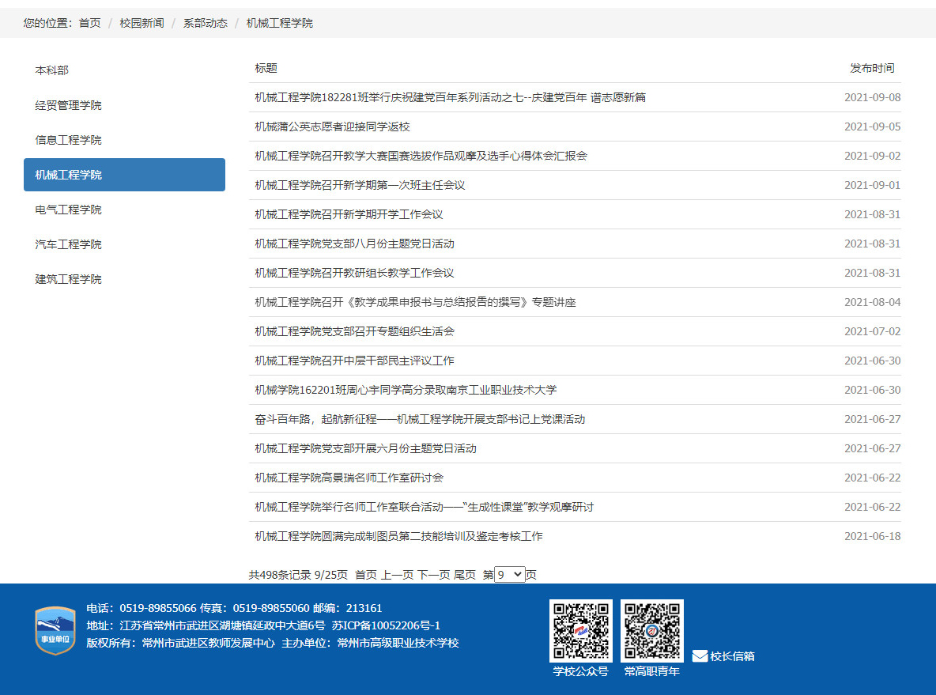Open 信息工程学院 department in sidebar

69,140
